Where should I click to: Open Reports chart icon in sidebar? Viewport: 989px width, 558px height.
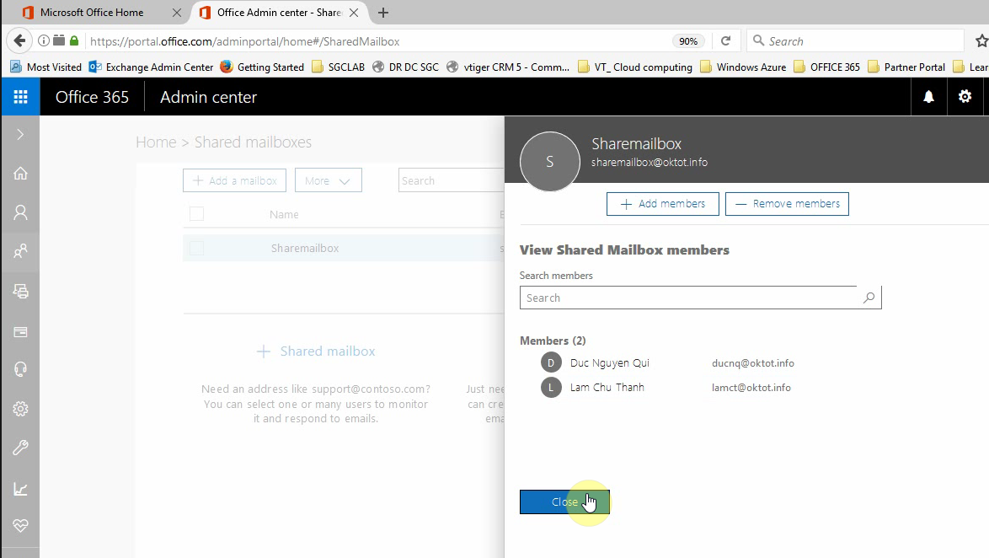coord(20,489)
